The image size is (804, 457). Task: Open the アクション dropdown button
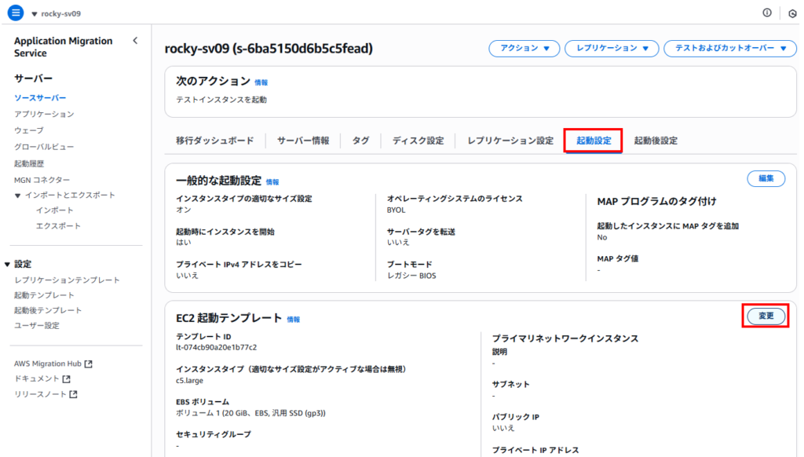[x=524, y=48]
